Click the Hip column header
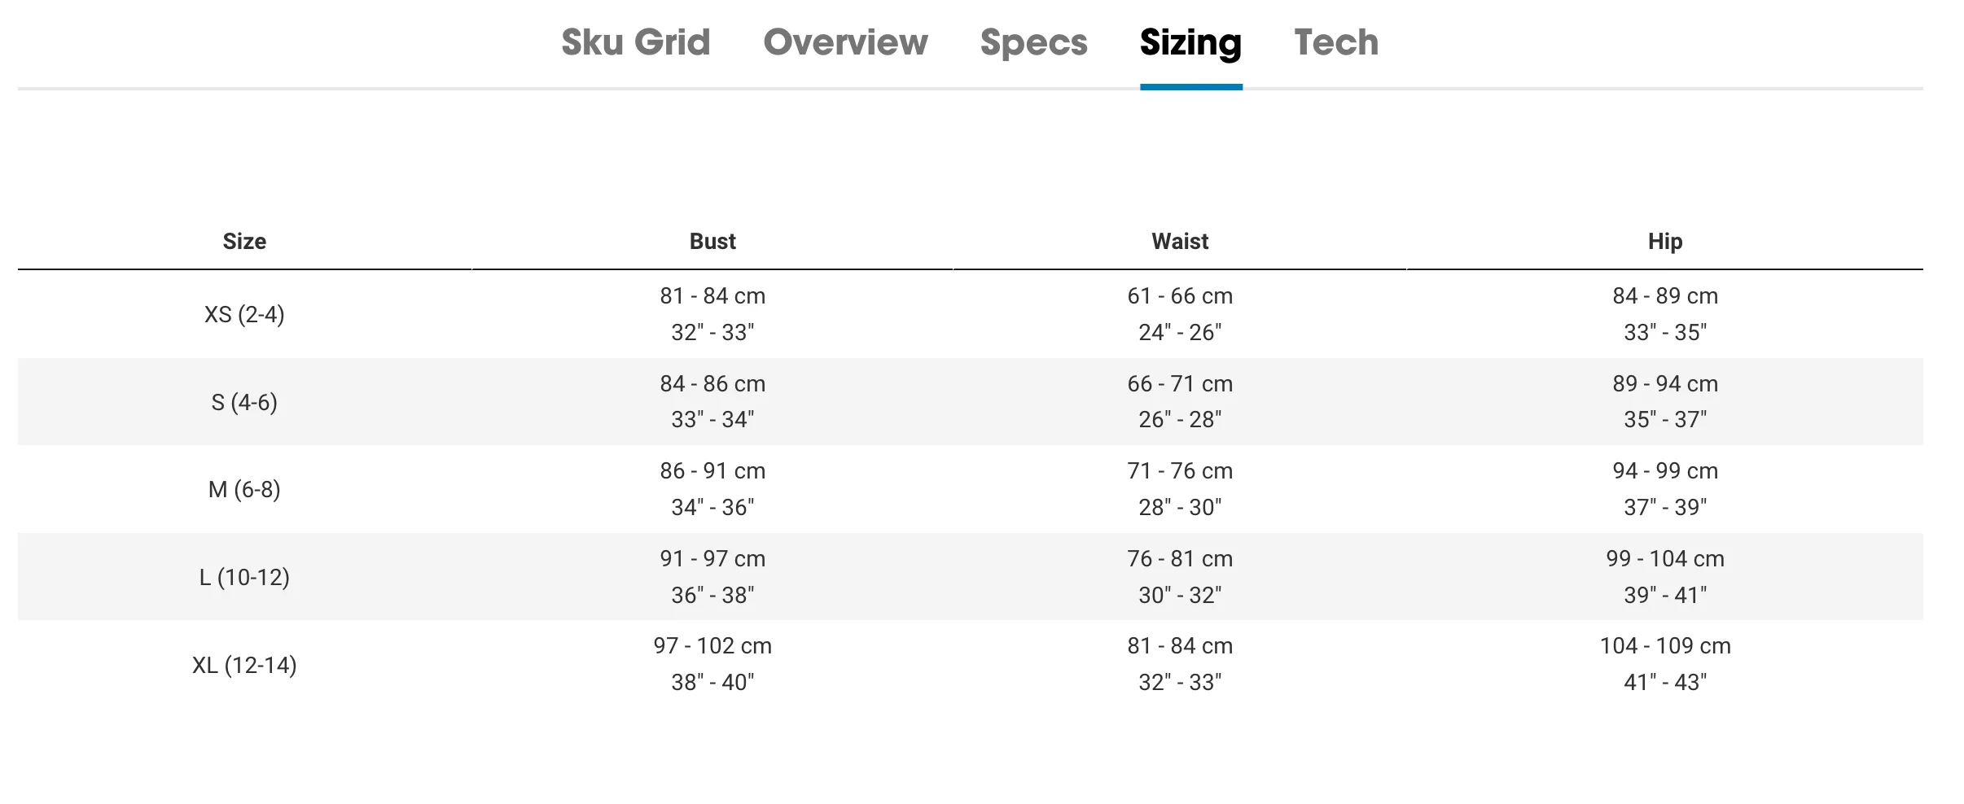The image size is (1964, 804). pyautogui.click(x=1665, y=242)
